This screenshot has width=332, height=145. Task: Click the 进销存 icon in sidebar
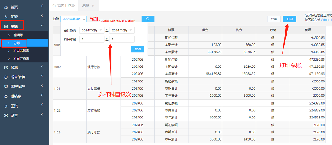6,96
